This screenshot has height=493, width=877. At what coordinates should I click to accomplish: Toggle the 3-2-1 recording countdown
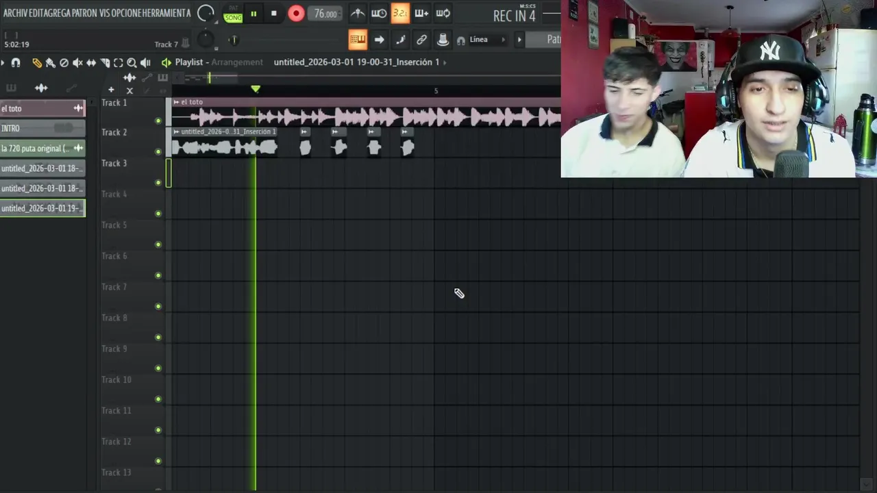400,13
